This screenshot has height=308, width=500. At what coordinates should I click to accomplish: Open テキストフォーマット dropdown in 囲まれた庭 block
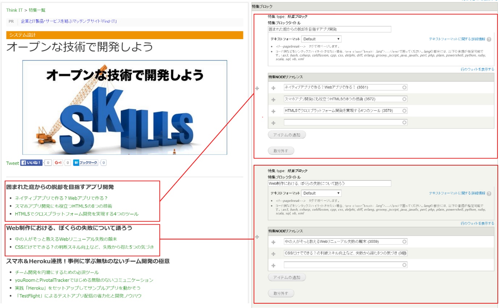pyautogui.click(x=321, y=39)
